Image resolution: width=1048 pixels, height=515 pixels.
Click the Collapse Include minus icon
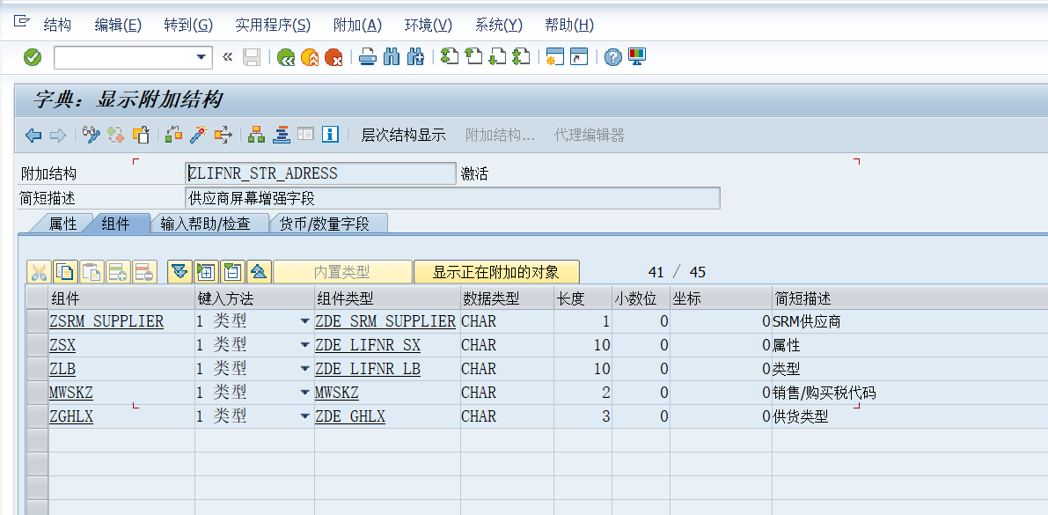[232, 271]
